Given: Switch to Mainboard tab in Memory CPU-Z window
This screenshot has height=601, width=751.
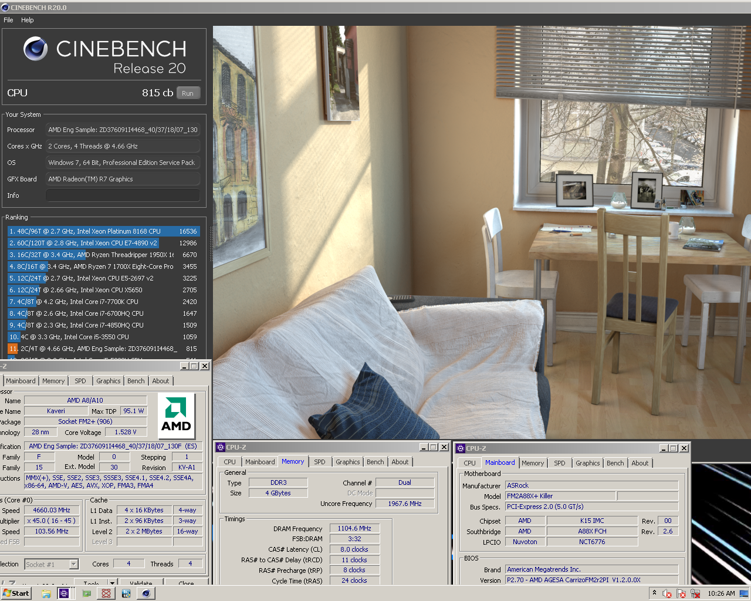Looking at the screenshot, I should pos(260,462).
